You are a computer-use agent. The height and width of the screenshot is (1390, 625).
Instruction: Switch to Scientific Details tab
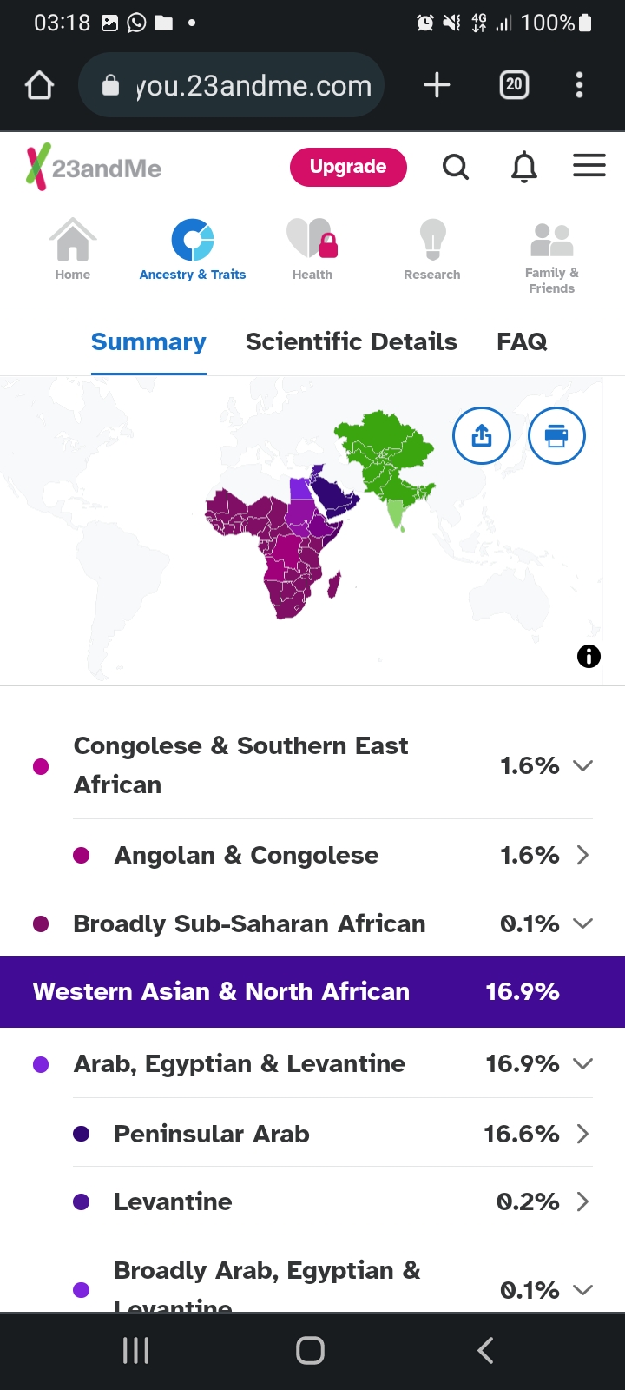[351, 341]
